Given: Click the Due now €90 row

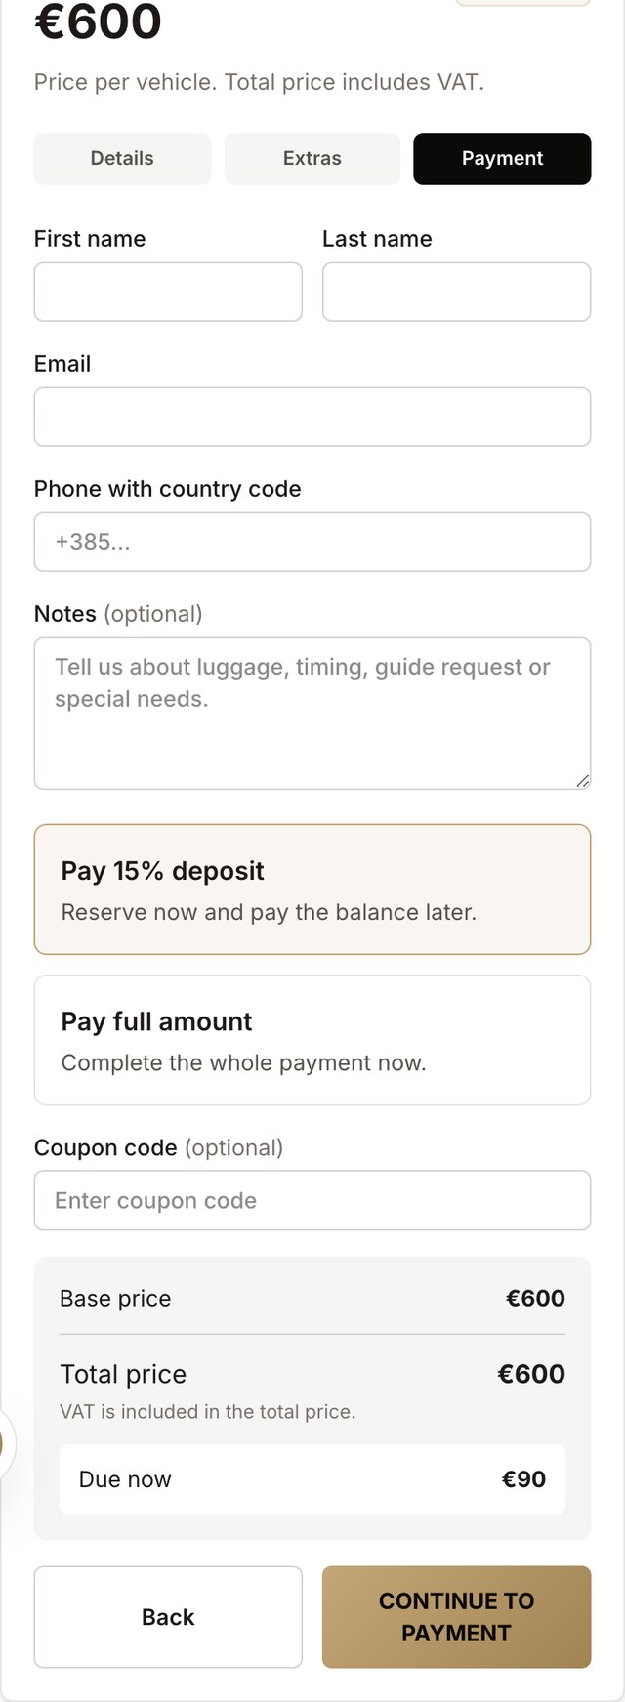Looking at the screenshot, I should tap(312, 1479).
